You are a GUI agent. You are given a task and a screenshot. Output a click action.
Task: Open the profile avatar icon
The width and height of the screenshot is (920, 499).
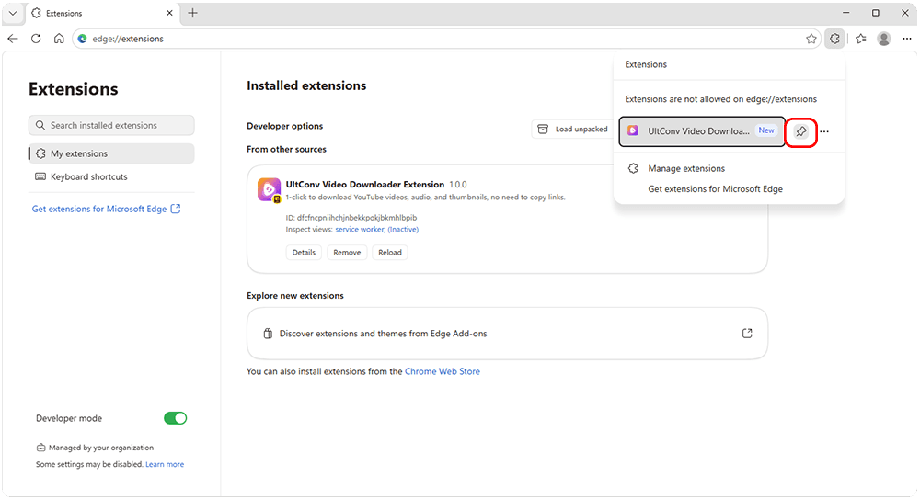883,39
